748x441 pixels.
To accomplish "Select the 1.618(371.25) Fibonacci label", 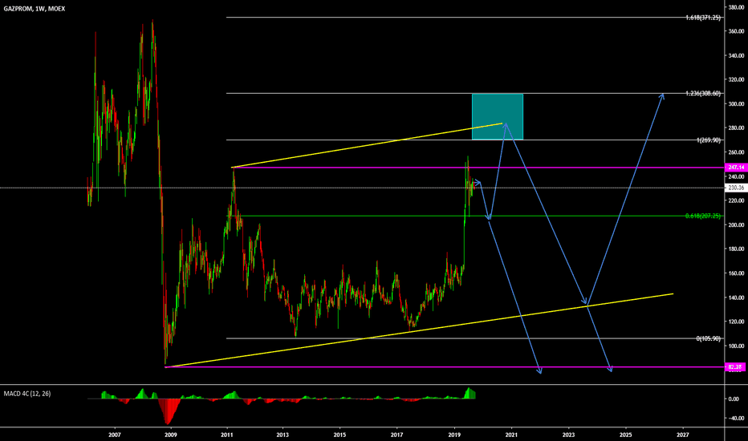I will [703, 18].
